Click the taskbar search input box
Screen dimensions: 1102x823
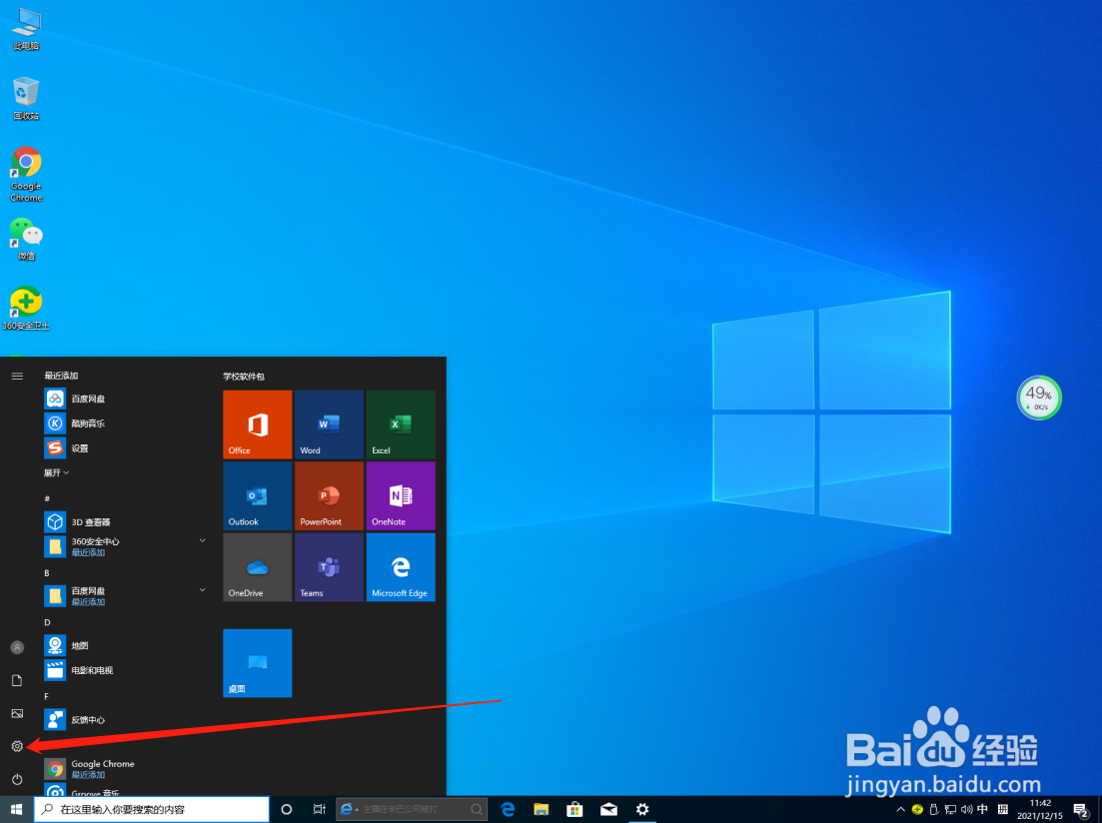point(150,809)
